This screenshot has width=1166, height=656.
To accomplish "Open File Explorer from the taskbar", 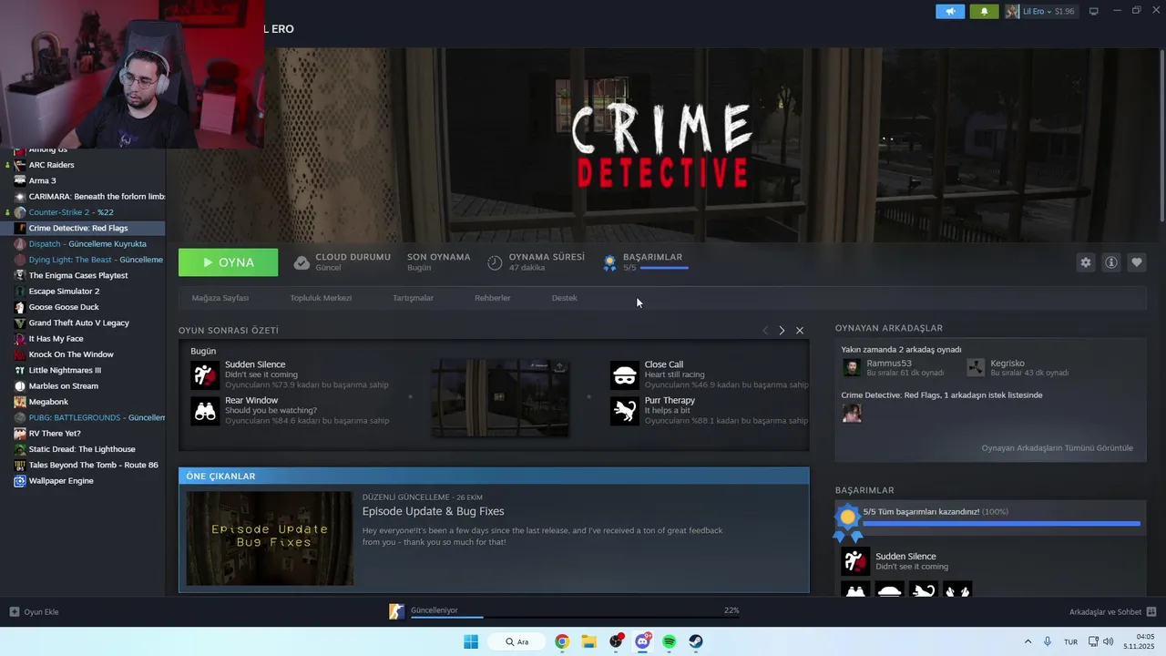I will pos(588,641).
